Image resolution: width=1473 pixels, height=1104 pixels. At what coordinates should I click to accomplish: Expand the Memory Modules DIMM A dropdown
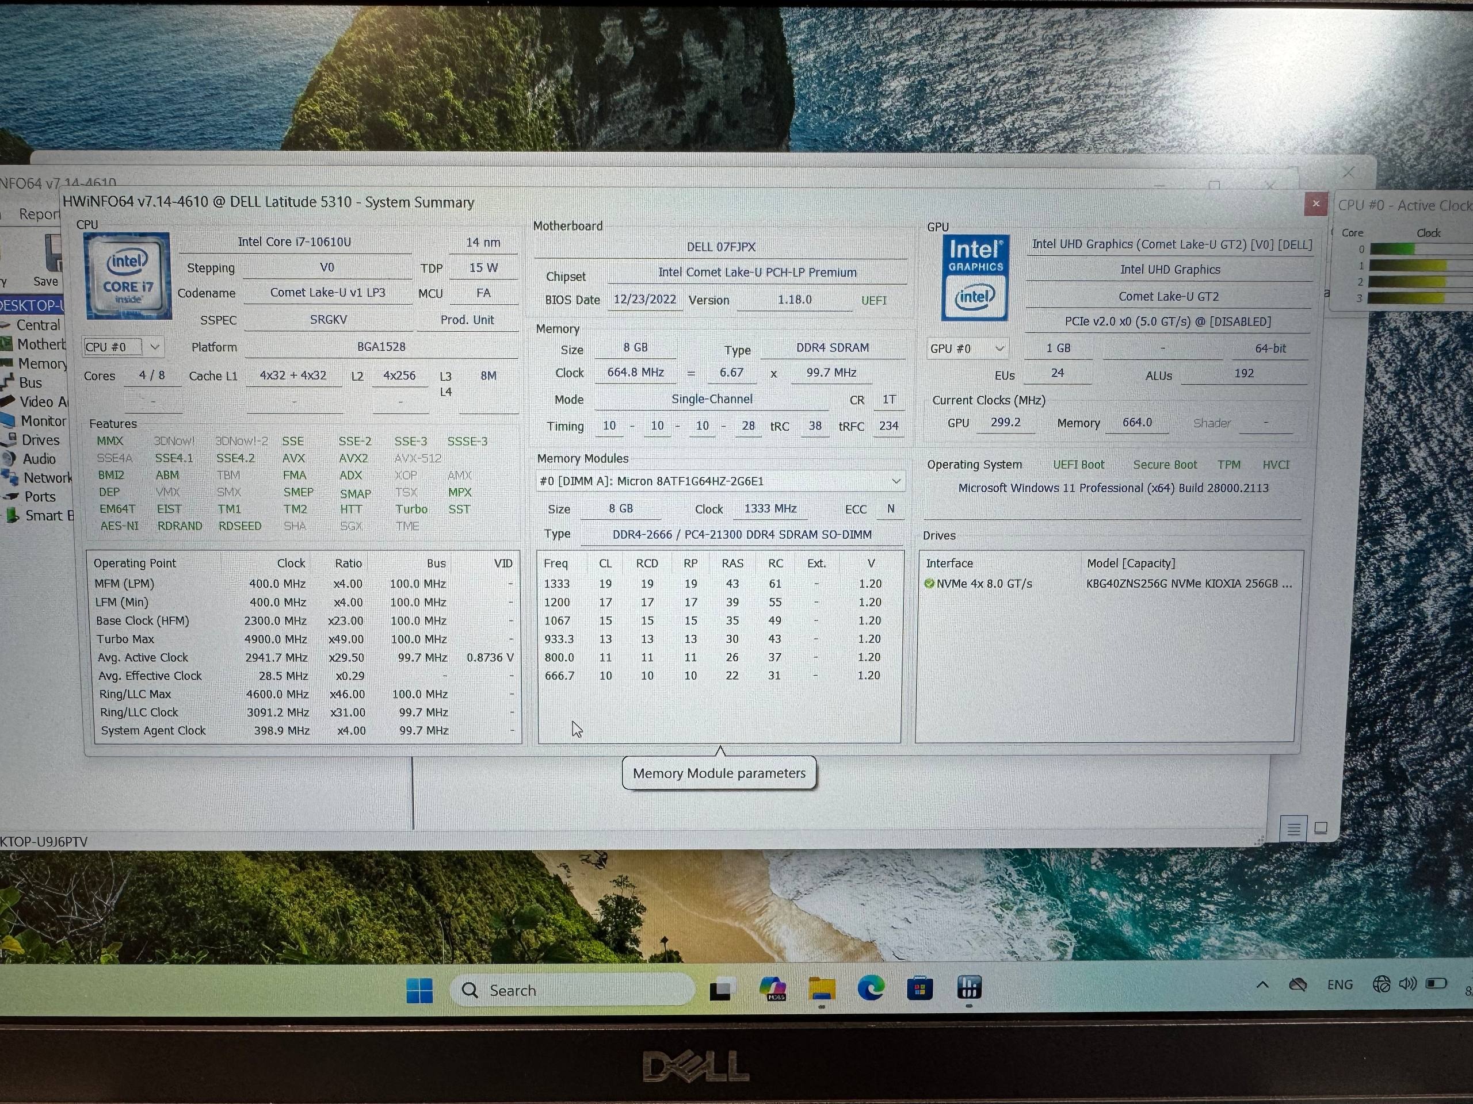720,481
